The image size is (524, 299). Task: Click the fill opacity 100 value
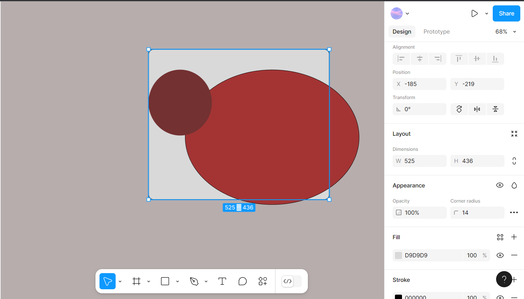[472, 255]
